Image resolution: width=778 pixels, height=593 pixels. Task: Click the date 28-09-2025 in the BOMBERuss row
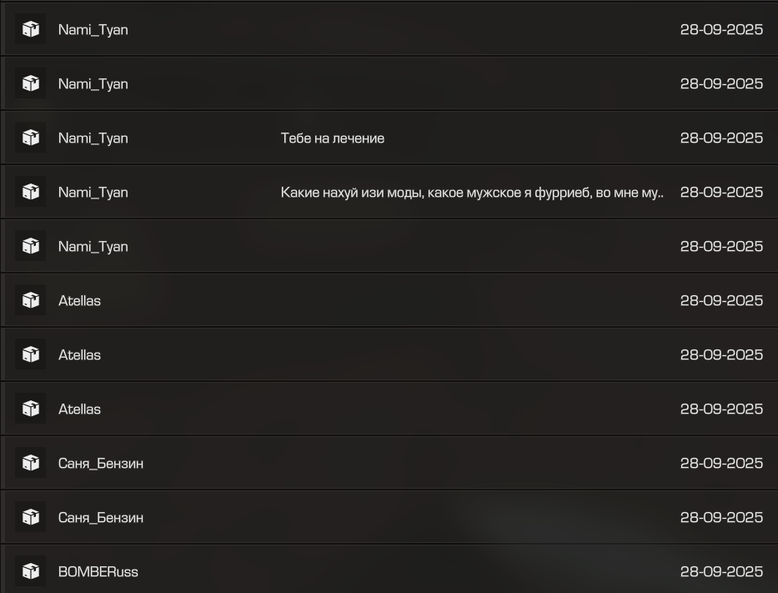(x=721, y=572)
